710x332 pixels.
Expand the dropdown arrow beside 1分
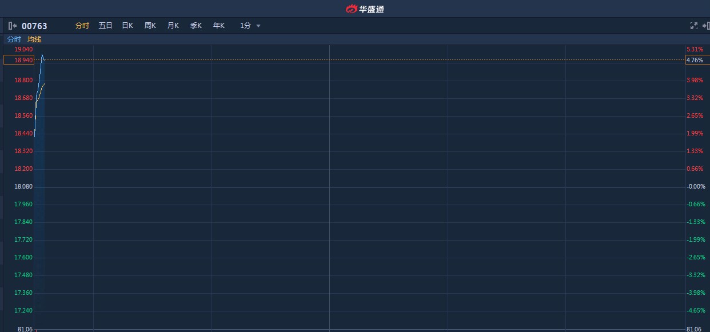[258, 26]
